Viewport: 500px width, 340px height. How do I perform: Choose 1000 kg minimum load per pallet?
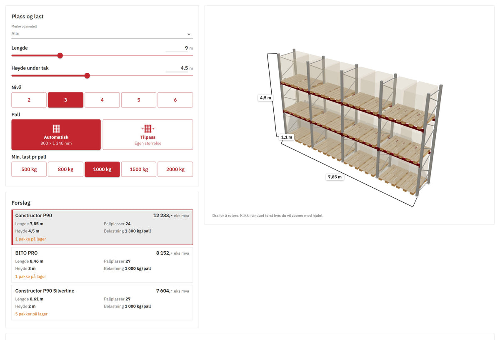click(102, 169)
